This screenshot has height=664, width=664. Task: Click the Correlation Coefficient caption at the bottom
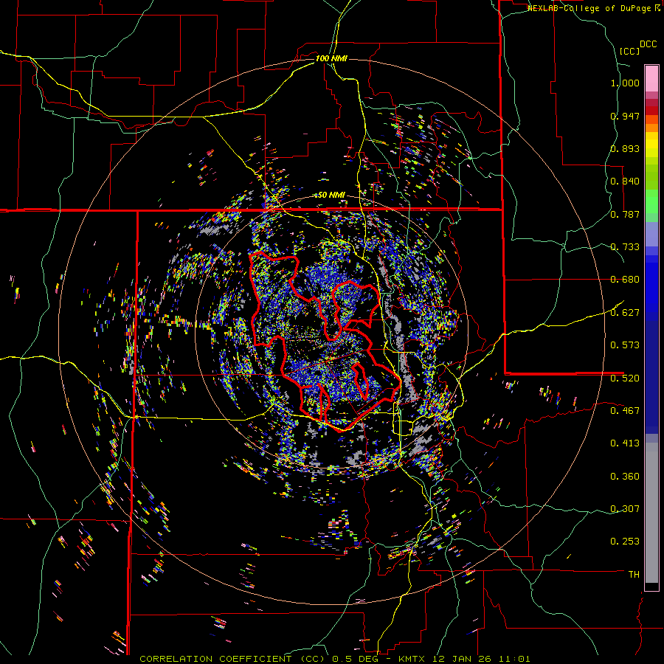(x=335, y=659)
